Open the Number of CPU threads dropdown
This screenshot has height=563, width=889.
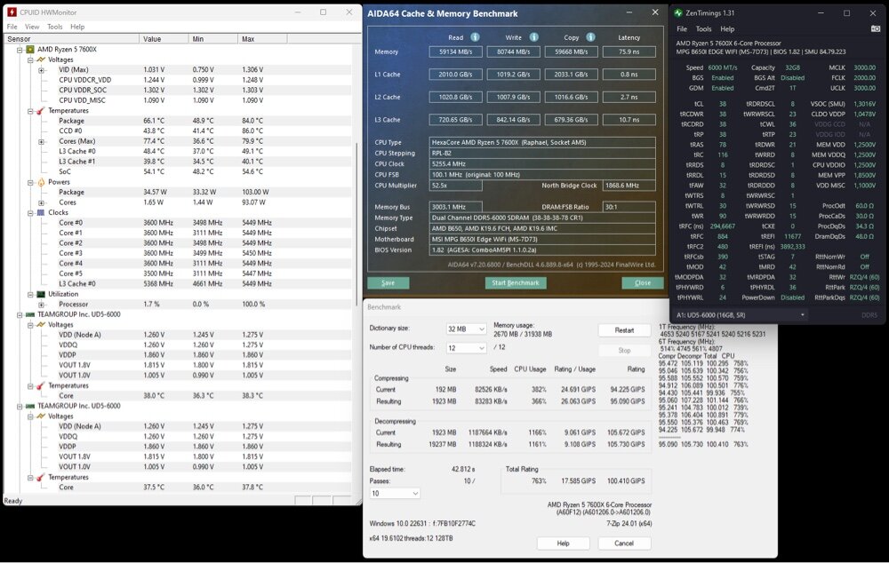(466, 348)
